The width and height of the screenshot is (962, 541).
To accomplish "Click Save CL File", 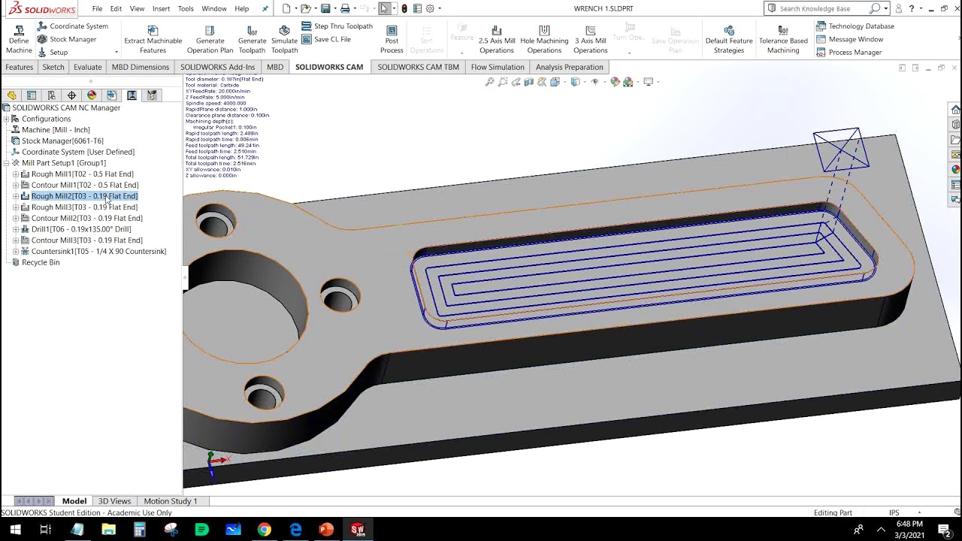I will point(326,39).
